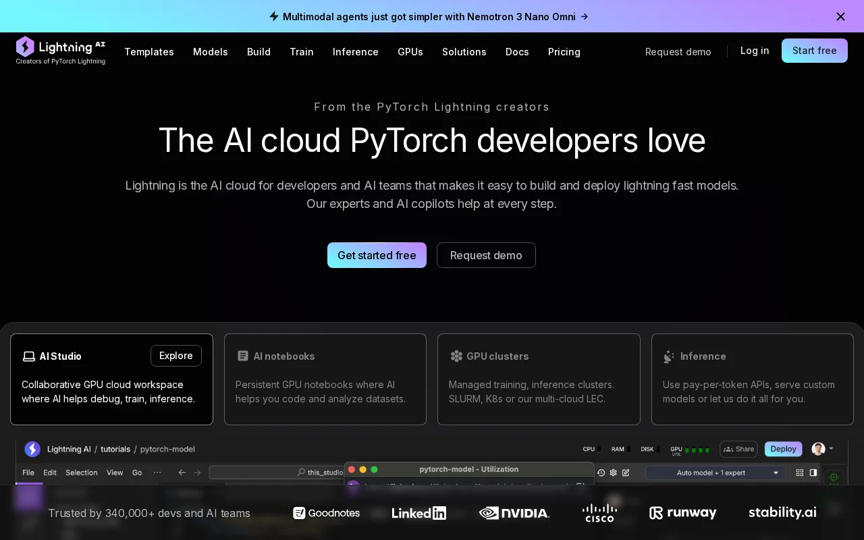Select the AI Studio card
Viewport: 864px width, 540px height.
(111, 379)
